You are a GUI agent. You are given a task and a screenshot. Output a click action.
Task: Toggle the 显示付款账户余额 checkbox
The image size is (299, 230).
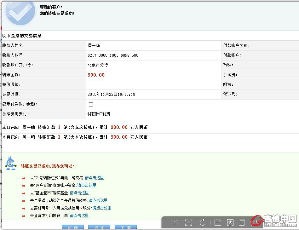click(x=91, y=104)
